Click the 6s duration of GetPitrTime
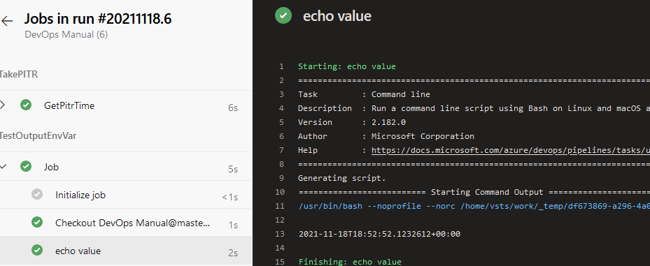The image size is (650, 266). 233,108
